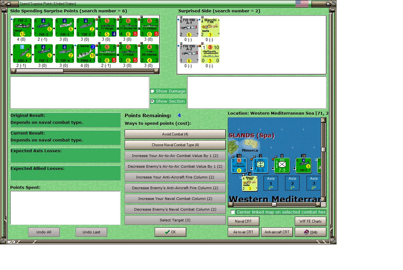Click the Axis 2 sea box
The width and height of the screenshot is (403, 270).
click(292, 183)
